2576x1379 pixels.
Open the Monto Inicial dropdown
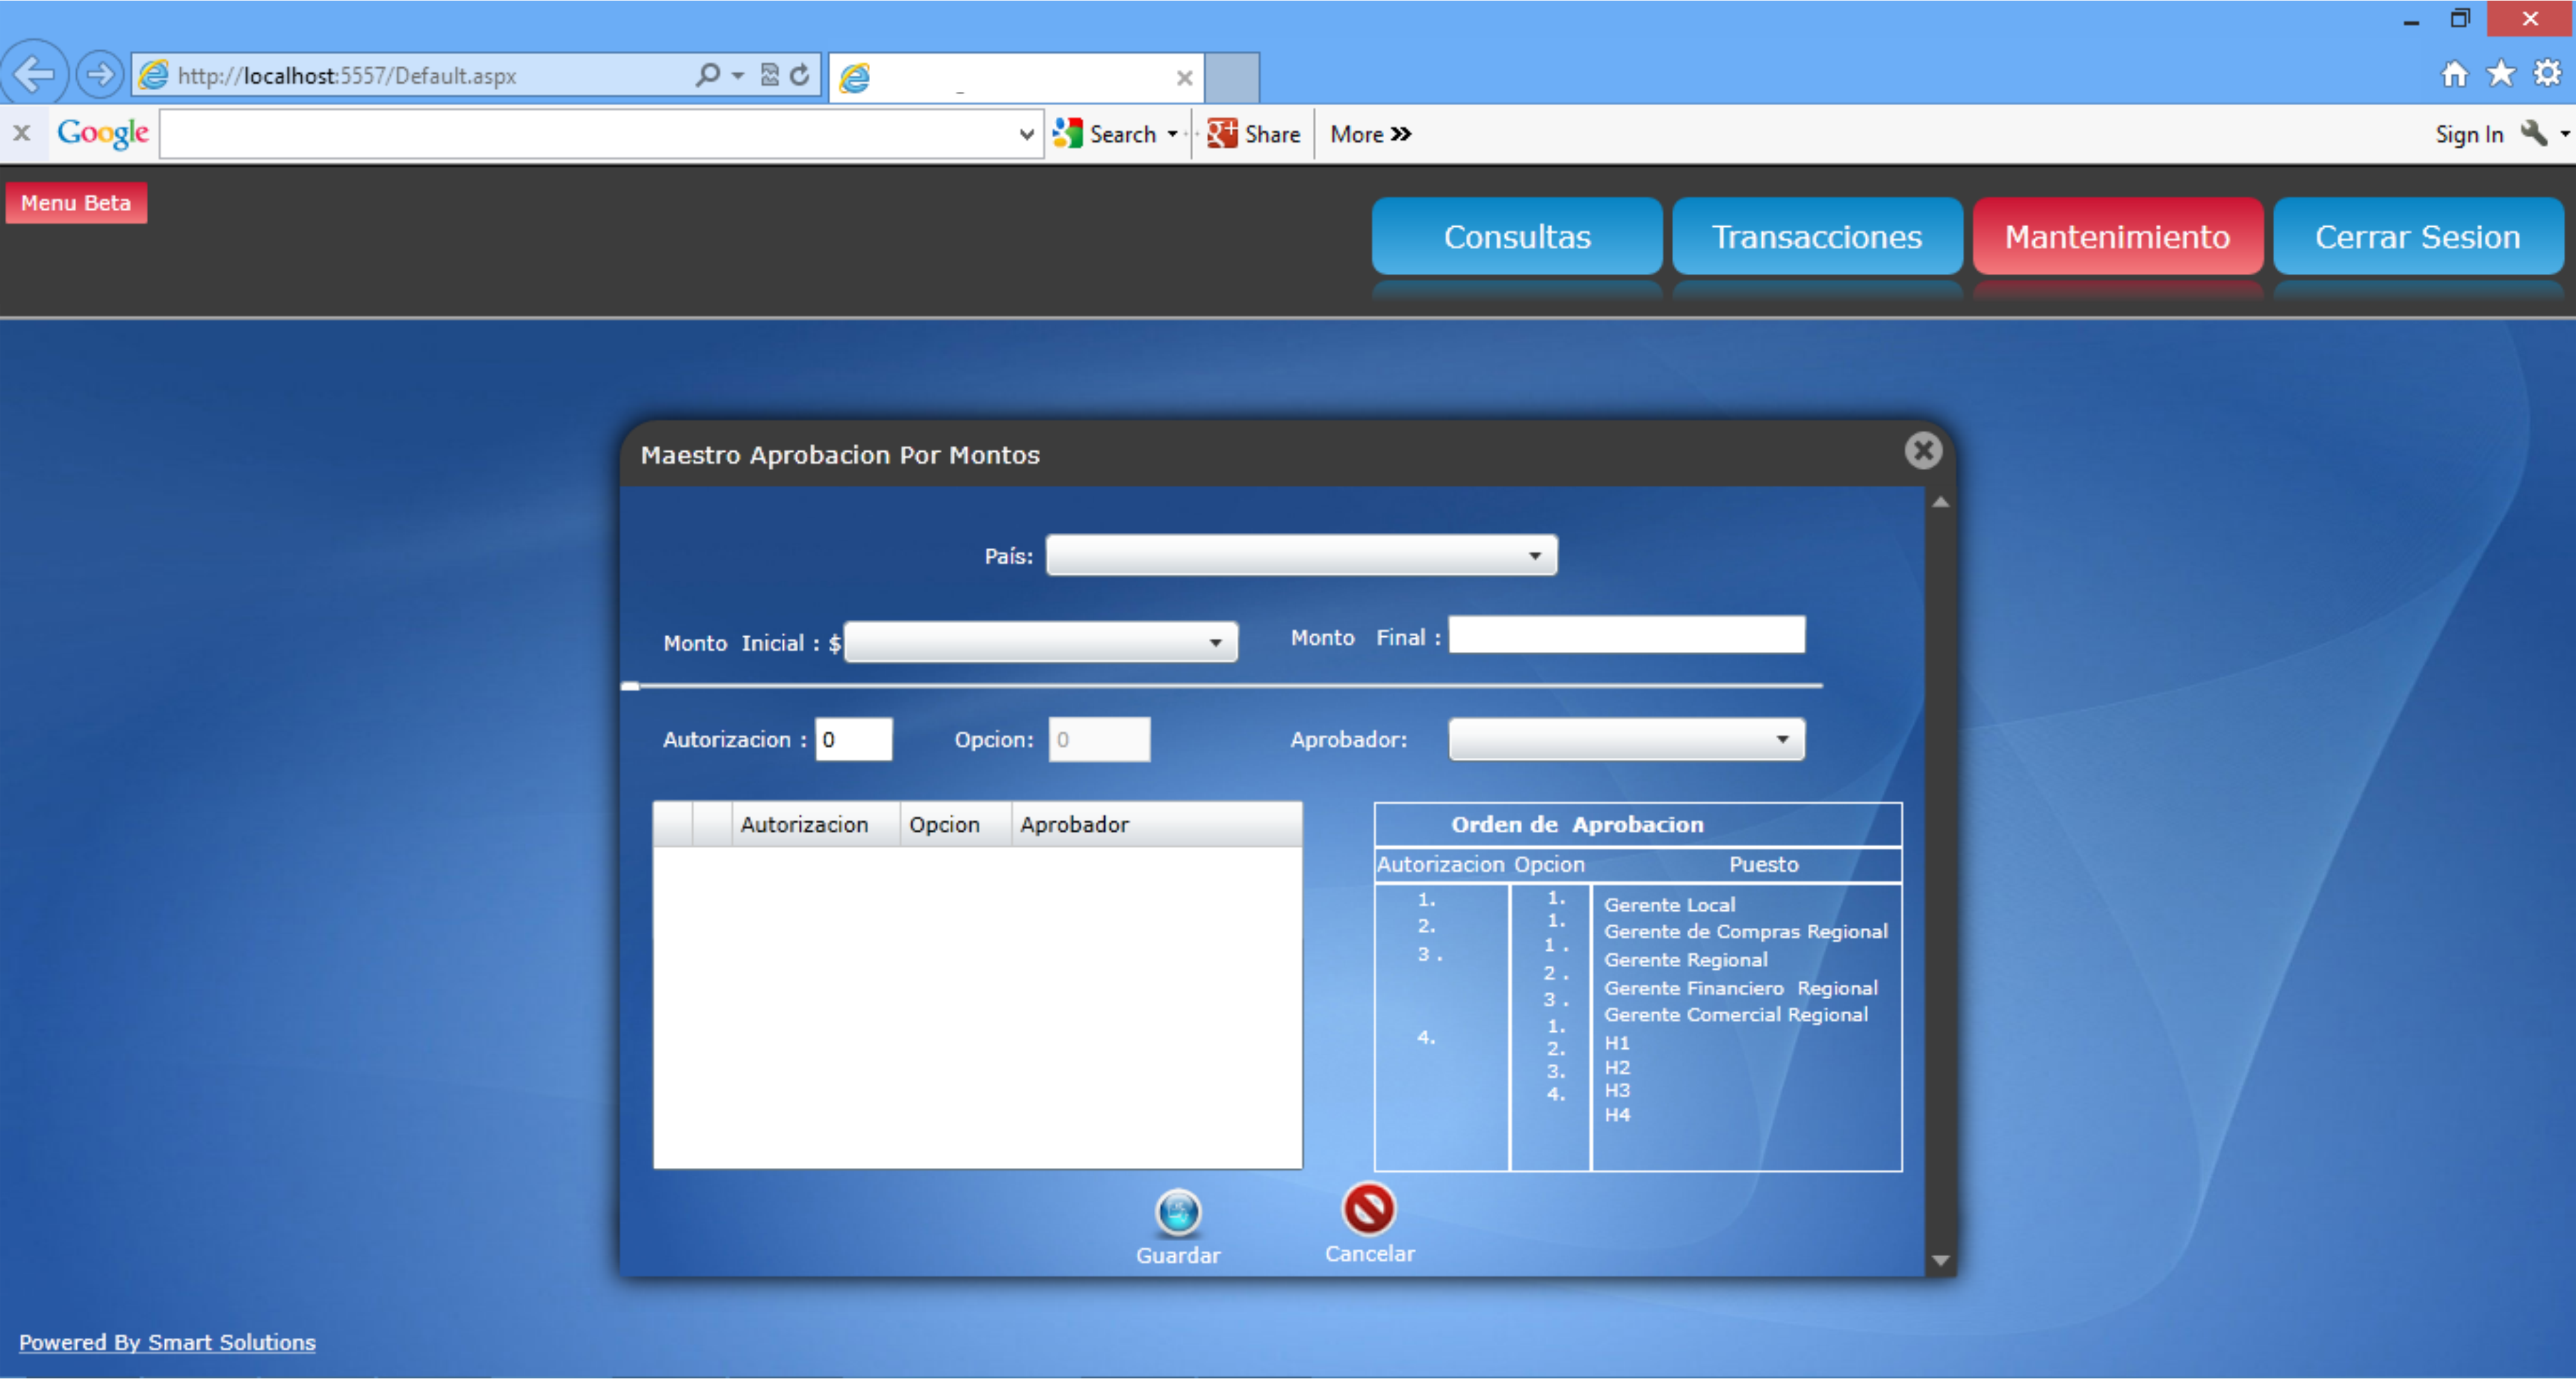(x=1040, y=642)
